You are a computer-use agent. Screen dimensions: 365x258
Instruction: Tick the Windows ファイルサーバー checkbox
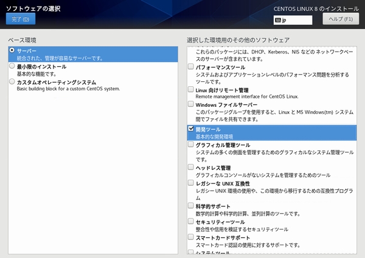point(190,104)
